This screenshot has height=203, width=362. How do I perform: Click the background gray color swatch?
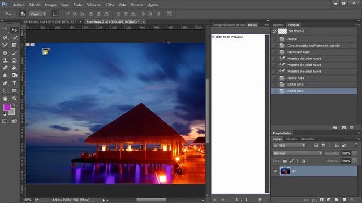pyautogui.click(x=12, y=113)
